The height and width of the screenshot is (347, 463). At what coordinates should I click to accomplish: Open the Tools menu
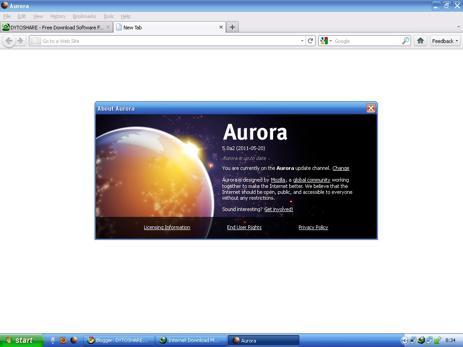click(108, 16)
